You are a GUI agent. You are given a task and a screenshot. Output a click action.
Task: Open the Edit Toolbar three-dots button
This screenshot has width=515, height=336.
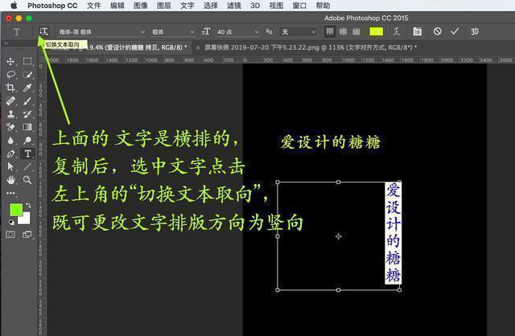click(10, 193)
